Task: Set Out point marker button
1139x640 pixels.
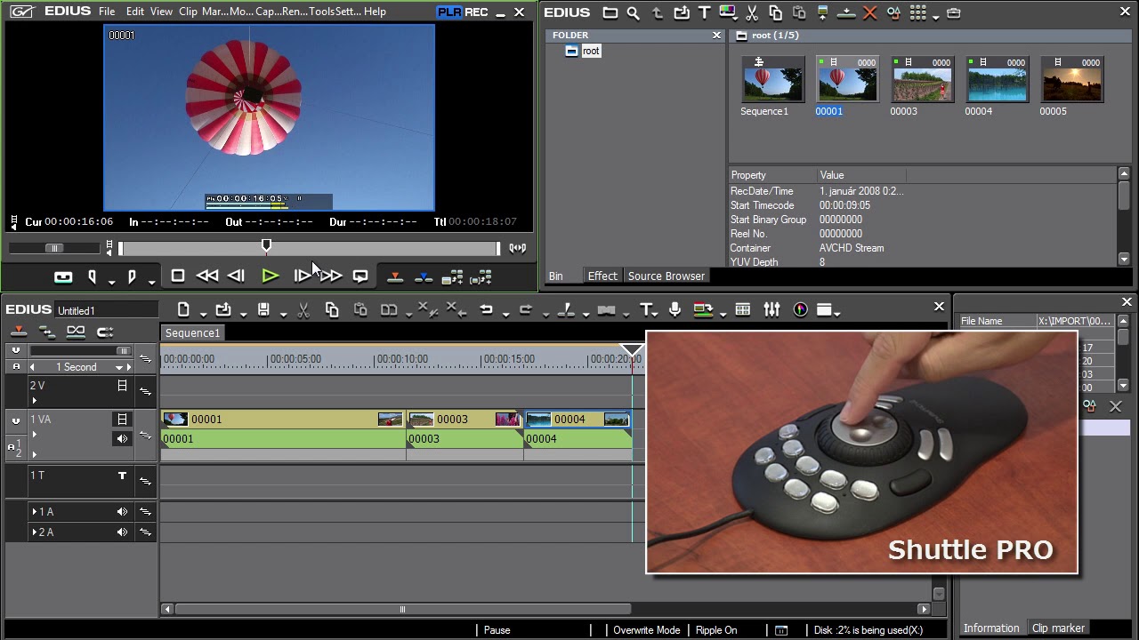Action: coord(132,277)
